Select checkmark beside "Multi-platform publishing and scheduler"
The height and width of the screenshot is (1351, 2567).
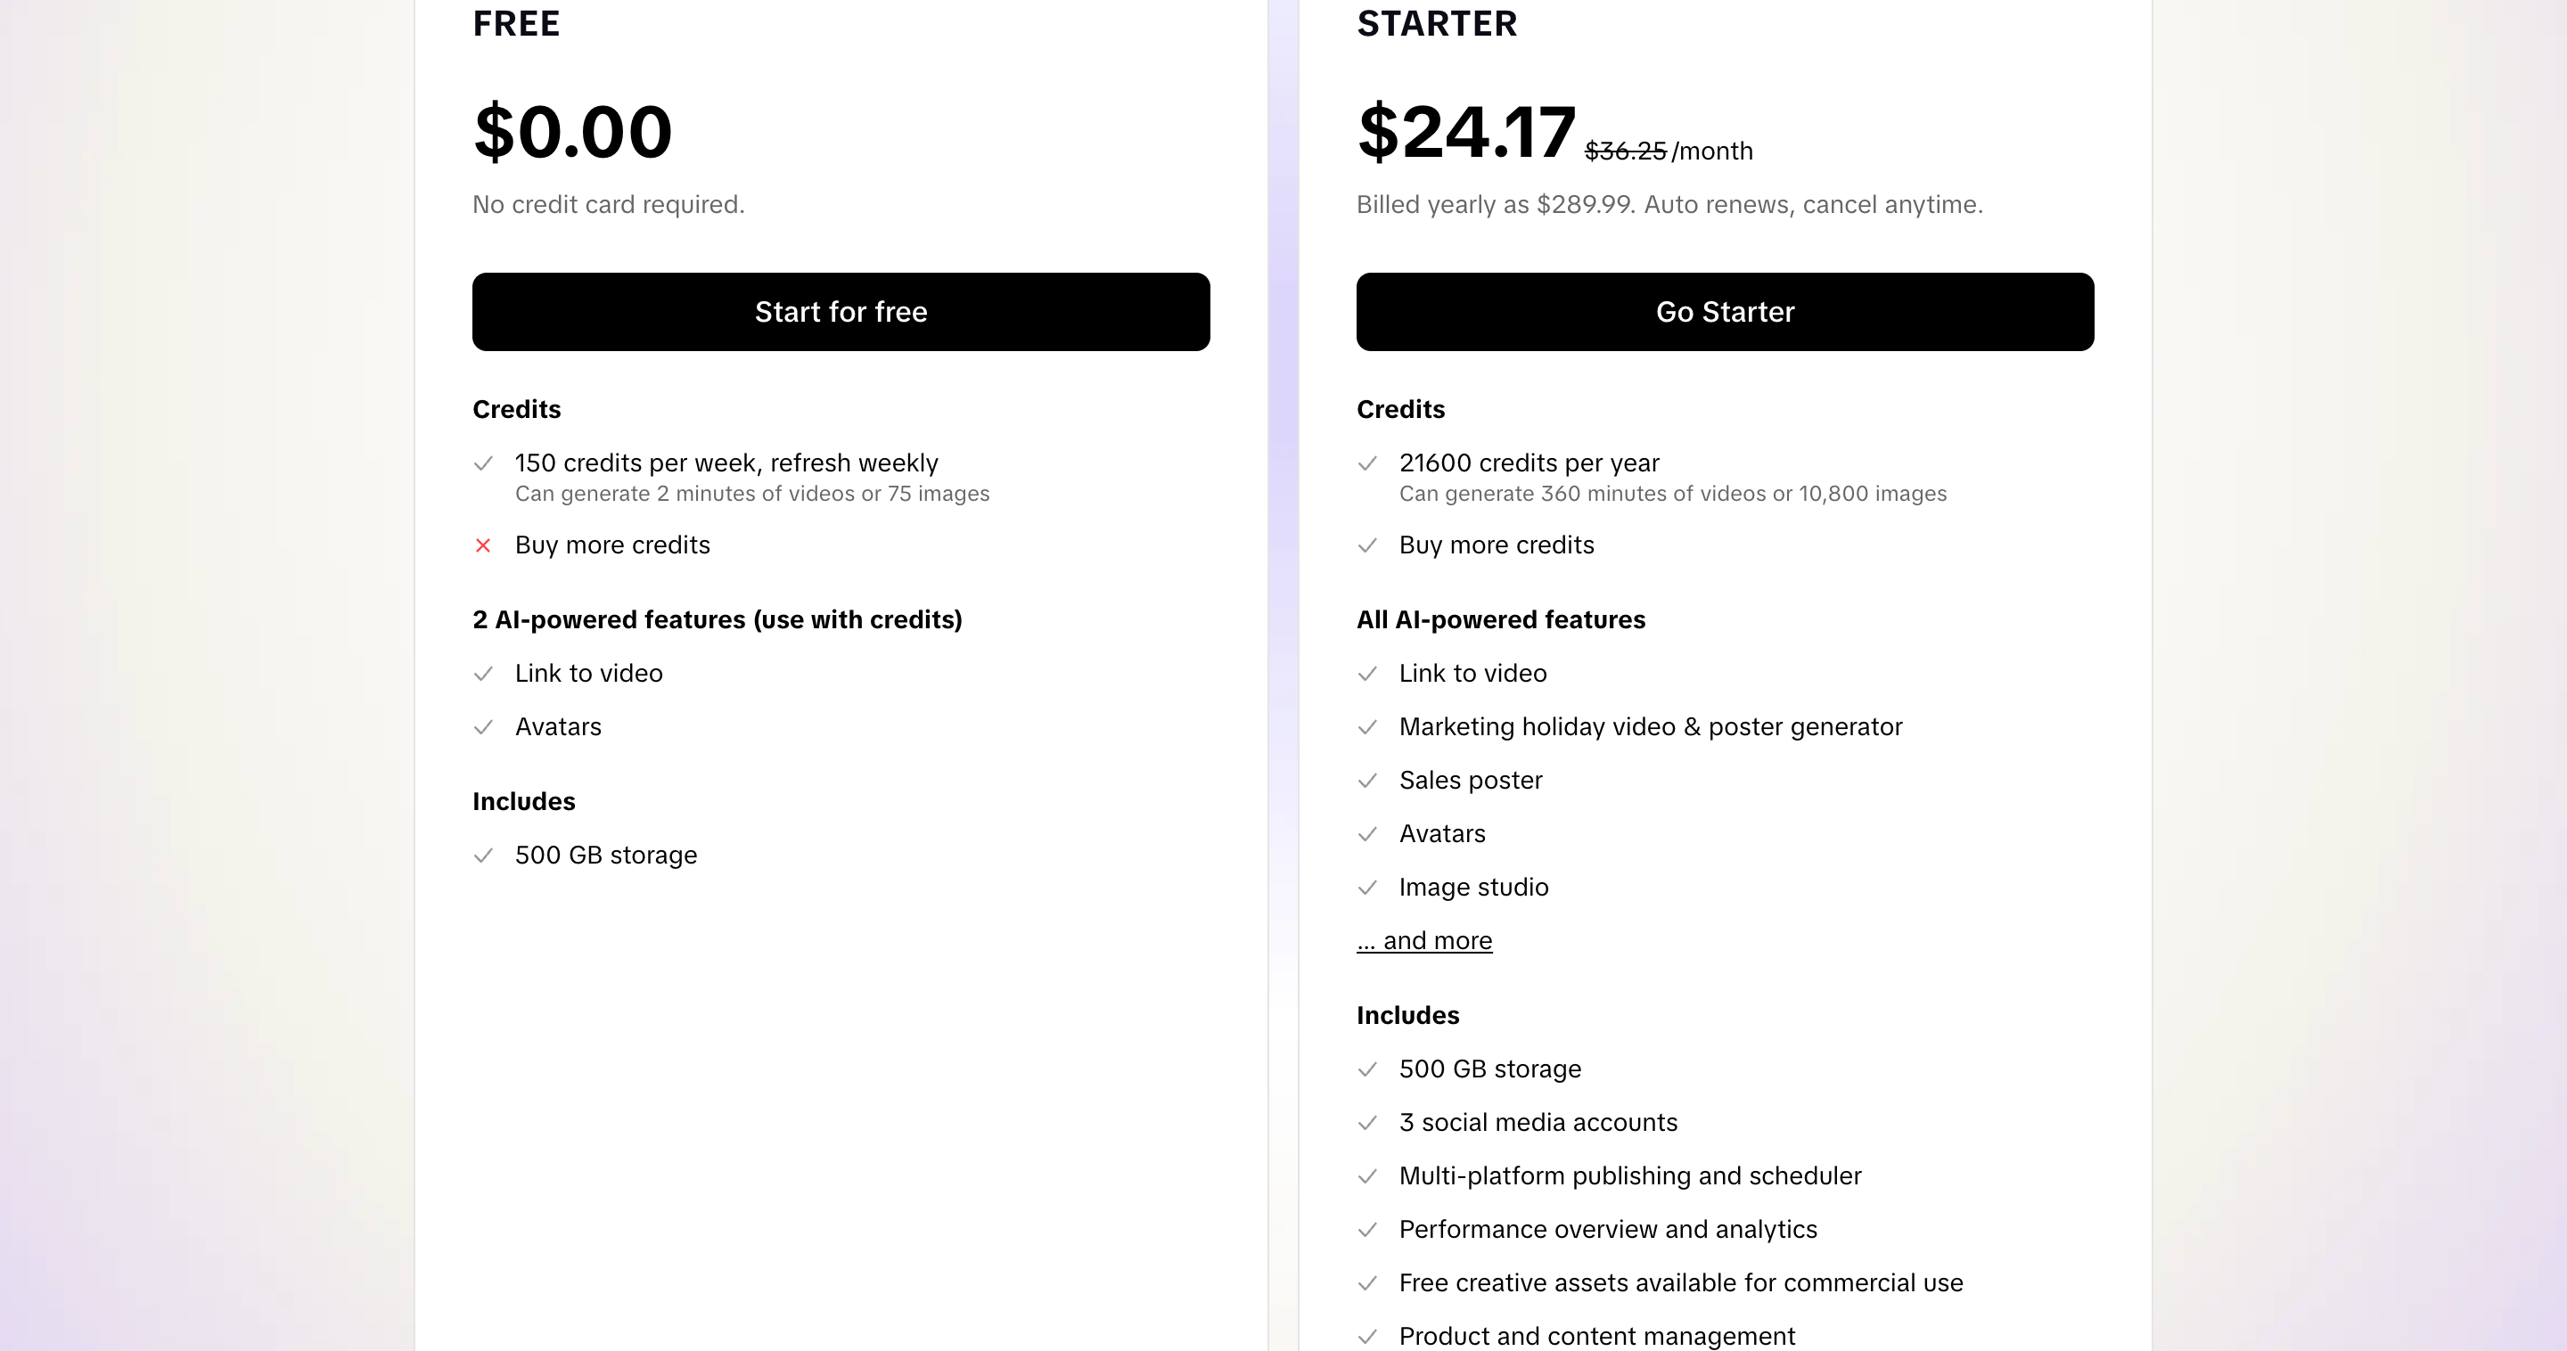(1367, 1176)
